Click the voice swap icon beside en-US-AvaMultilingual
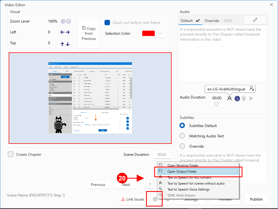The width and height of the screenshot is (278, 209). coord(252,89)
